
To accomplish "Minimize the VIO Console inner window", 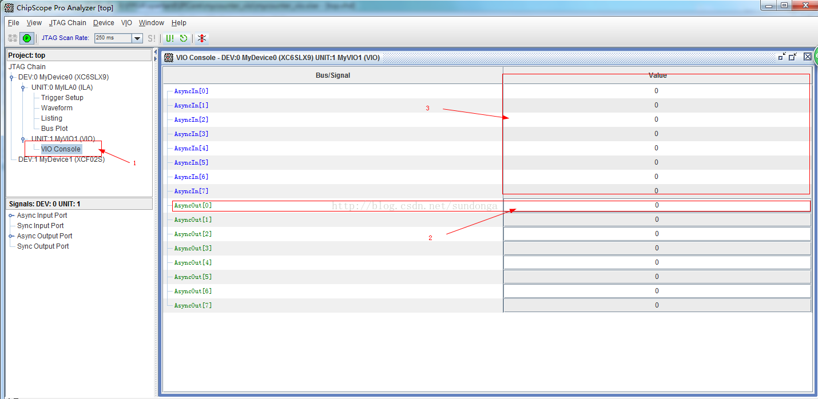I will (782, 57).
